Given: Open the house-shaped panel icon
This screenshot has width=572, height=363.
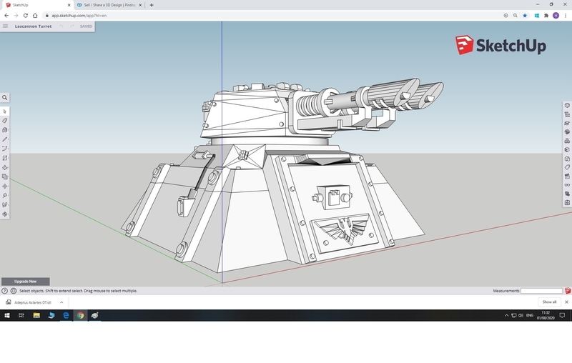Looking at the screenshot, I should 567,159.
